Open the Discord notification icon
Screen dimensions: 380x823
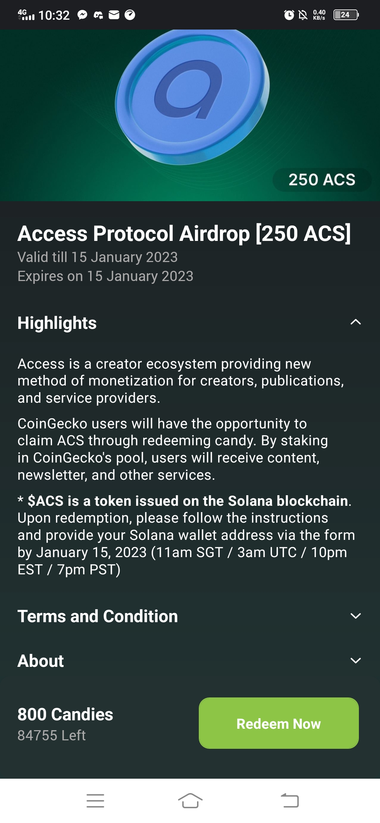tap(98, 15)
